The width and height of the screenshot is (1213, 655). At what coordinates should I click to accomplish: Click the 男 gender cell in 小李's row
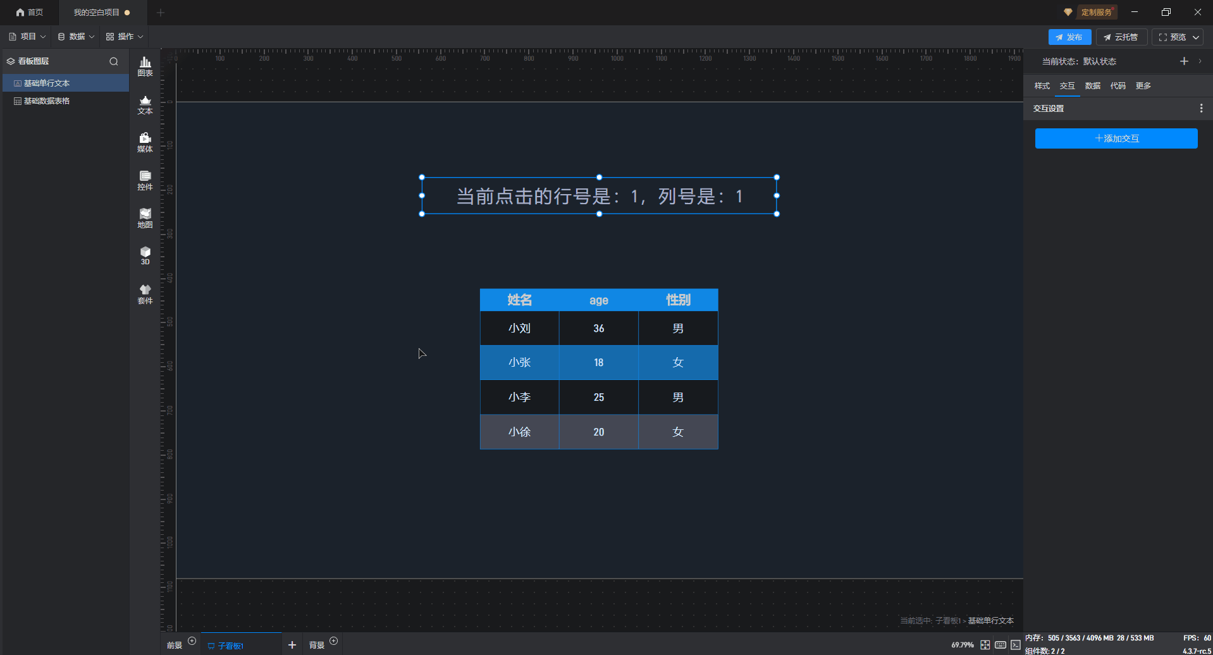coord(678,397)
